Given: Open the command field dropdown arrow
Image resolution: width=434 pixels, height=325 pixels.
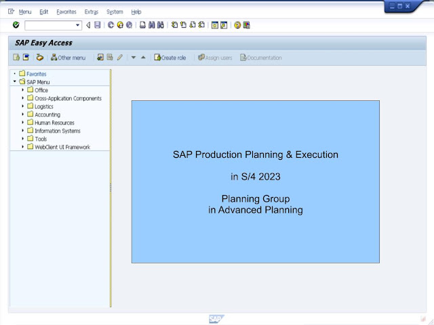Looking at the screenshot, I should tap(78, 26).
